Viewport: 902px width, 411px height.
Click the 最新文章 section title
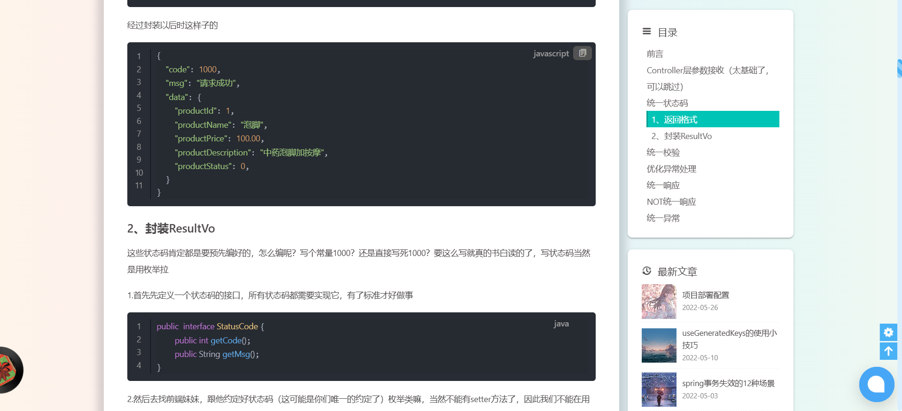[x=677, y=271]
